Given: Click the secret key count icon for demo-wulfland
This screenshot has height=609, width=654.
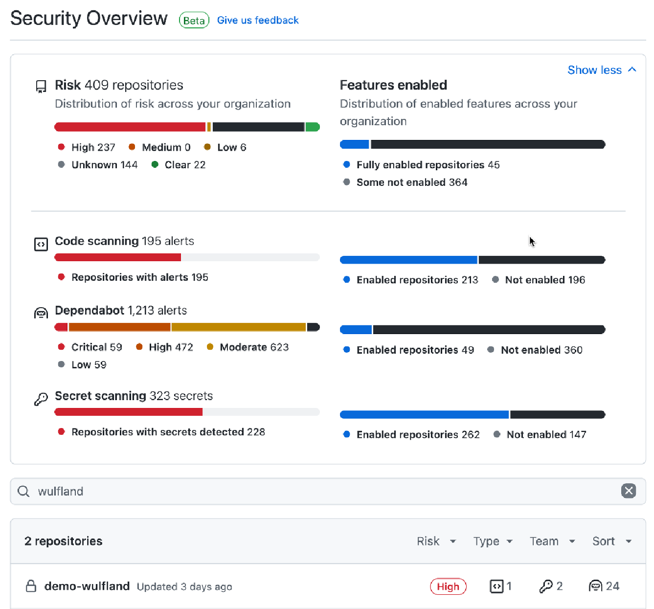Looking at the screenshot, I should [546, 586].
